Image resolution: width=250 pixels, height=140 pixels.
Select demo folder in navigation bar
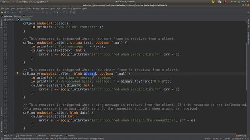18,16
